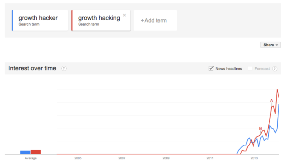Viewport: 286px width, 162px height.
Task: Open the Share dropdown
Action: click(271, 45)
